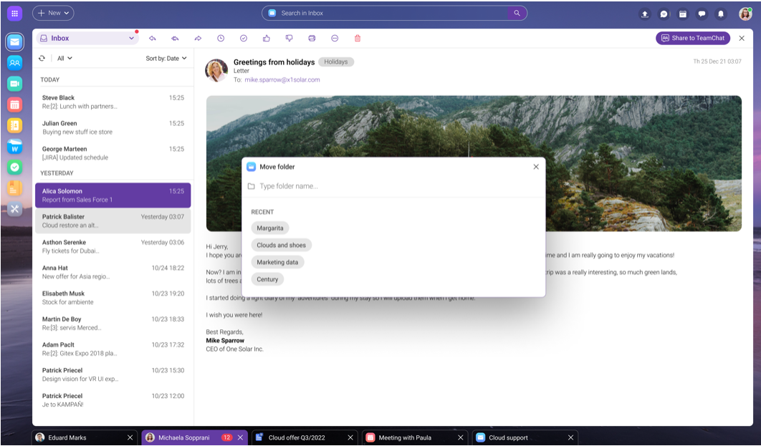Open the green Tasks app in sidebar
Viewport: 761px width, 446px height.
[x=14, y=168]
